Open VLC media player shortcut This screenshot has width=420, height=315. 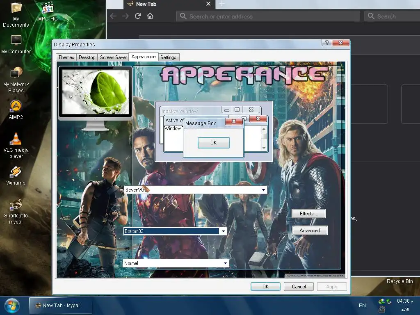tap(16, 146)
